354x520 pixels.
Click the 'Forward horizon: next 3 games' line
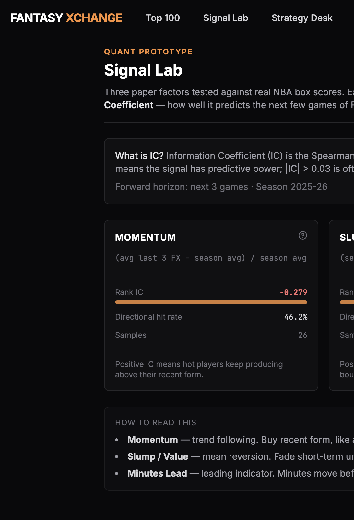pyautogui.click(x=182, y=187)
